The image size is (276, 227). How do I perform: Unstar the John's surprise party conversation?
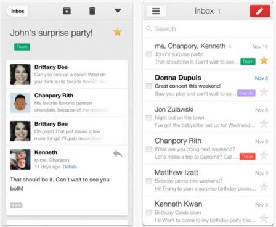[x=118, y=32]
